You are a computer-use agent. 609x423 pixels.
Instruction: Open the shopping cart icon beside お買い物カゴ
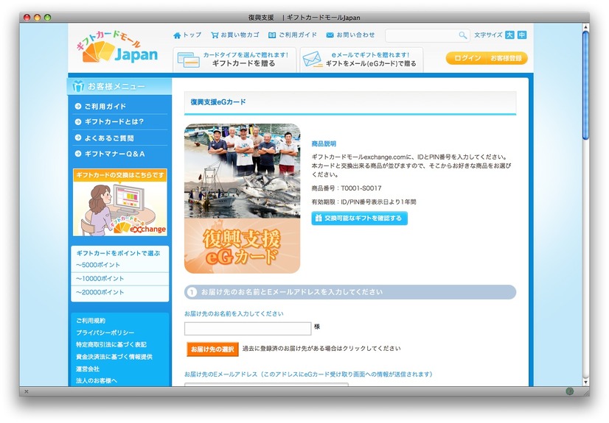pyautogui.click(x=215, y=35)
